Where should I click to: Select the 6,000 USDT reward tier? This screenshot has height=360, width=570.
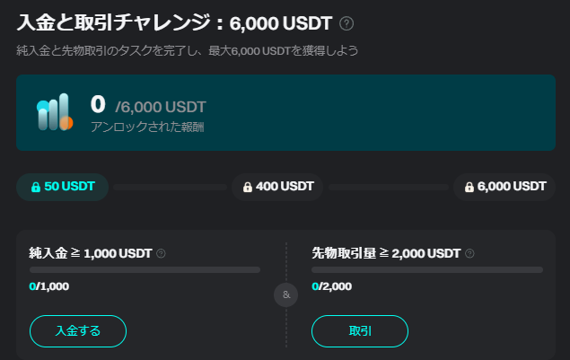(504, 187)
